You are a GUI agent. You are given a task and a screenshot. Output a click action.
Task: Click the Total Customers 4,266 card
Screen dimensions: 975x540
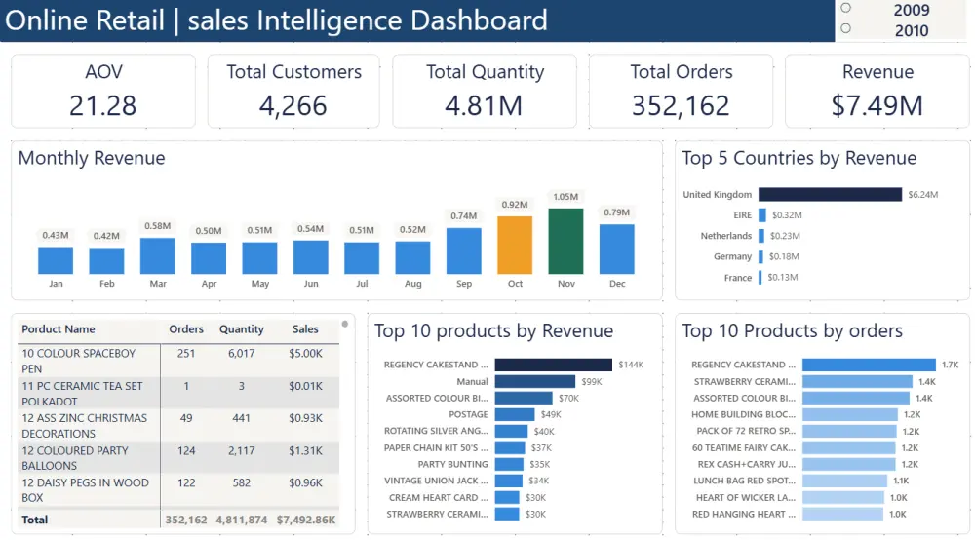(293, 92)
